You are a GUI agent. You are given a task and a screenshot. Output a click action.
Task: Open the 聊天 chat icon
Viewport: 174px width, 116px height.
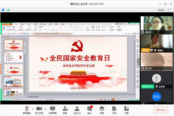pyautogui.click(x=90, y=110)
